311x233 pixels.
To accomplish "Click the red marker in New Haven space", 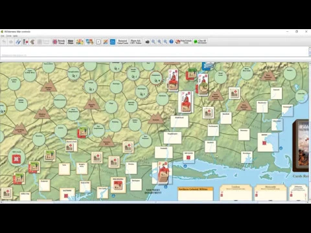I will 189,157.
